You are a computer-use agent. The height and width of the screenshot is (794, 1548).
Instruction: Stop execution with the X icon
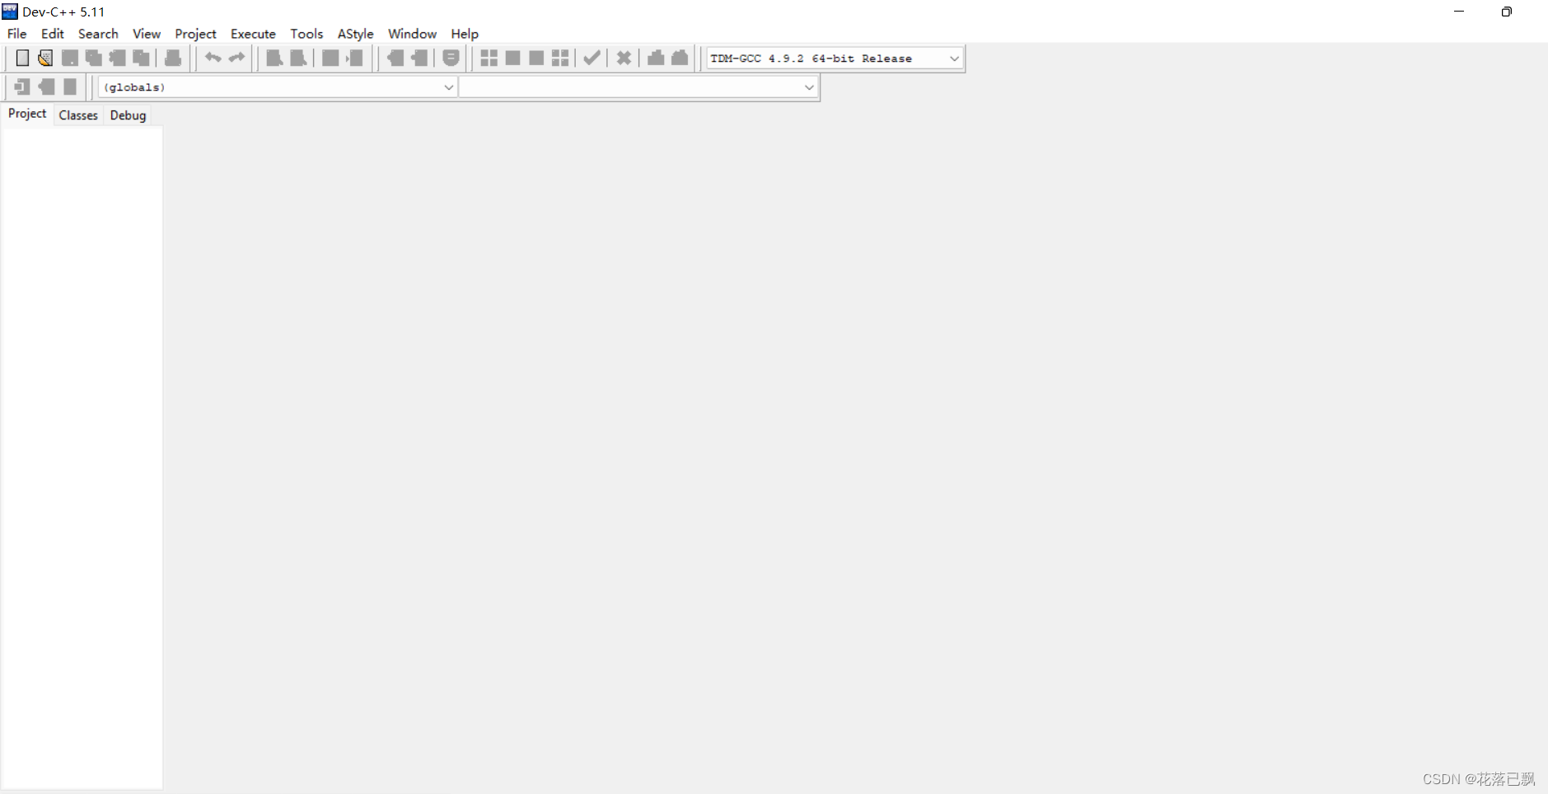624,58
